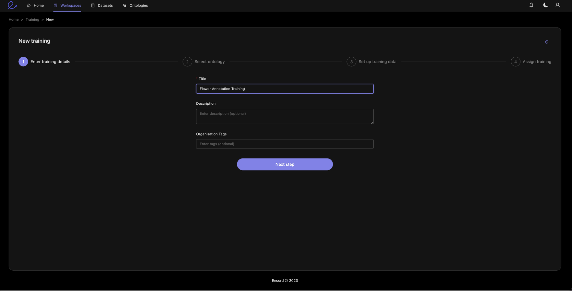Select step 2 Select ontology circle
This screenshot has width=572, height=291.
187,62
